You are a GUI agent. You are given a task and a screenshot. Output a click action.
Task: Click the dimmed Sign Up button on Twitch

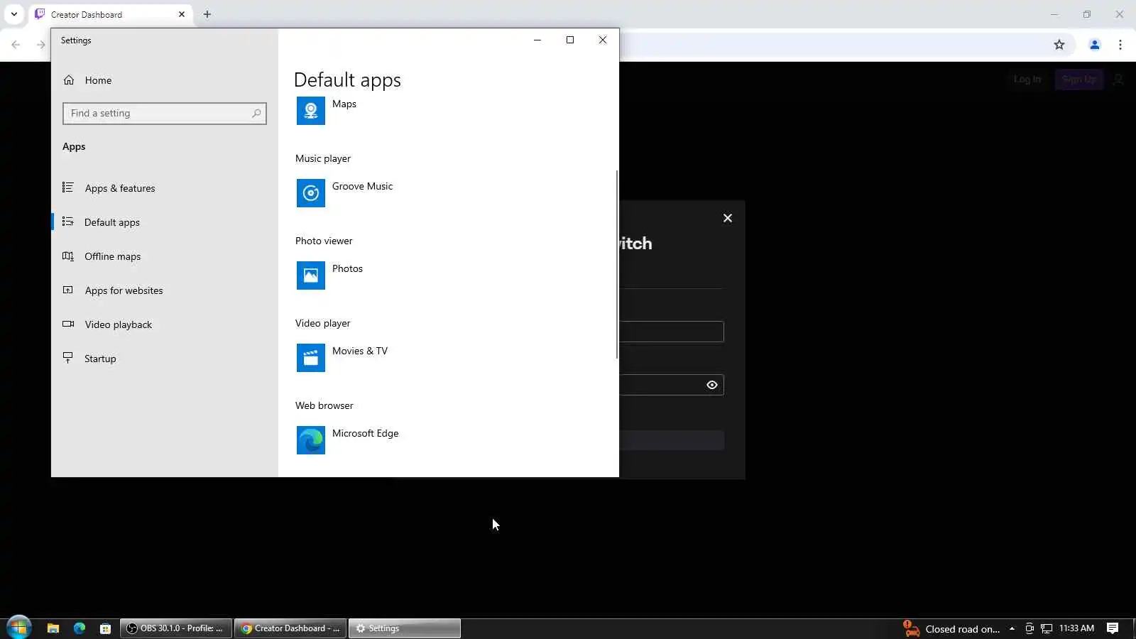pos(1079,80)
